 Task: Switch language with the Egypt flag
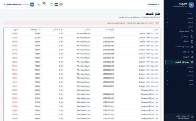[x=56, y=5]
